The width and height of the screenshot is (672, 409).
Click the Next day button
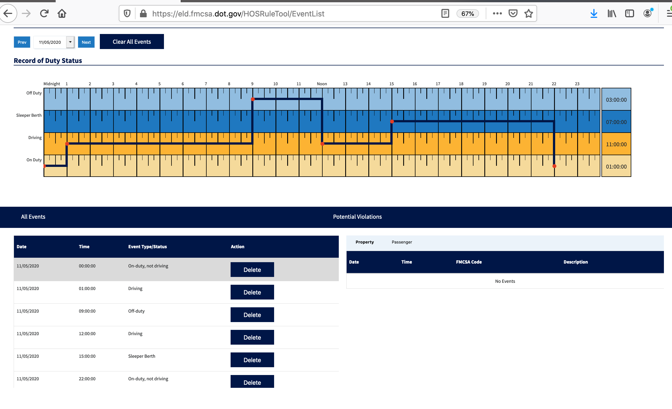point(86,42)
